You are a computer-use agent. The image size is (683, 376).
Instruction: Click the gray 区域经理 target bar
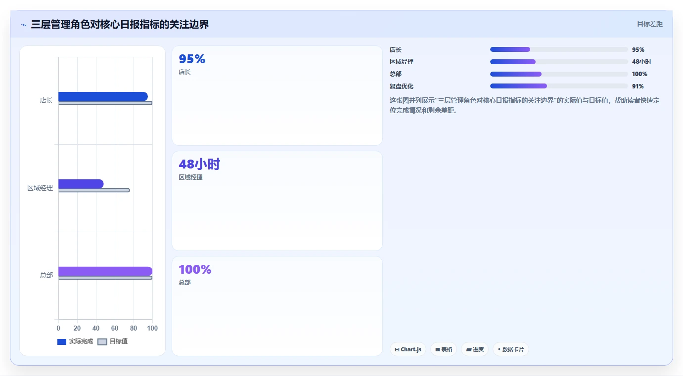click(x=94, y=190)
